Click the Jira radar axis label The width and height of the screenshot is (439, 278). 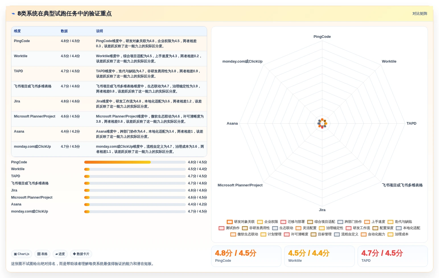point(322,210)
